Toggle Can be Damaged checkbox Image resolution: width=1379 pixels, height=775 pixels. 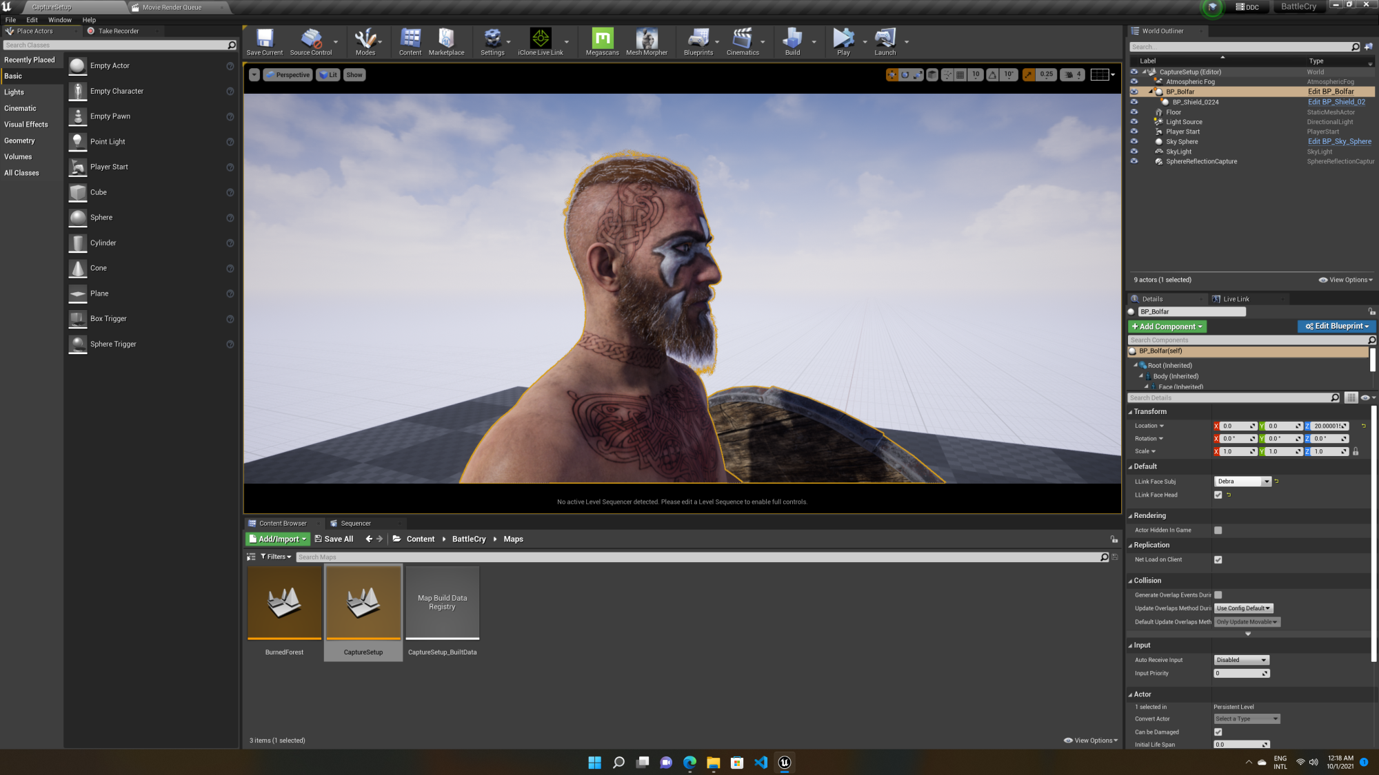coord(1218,732)
